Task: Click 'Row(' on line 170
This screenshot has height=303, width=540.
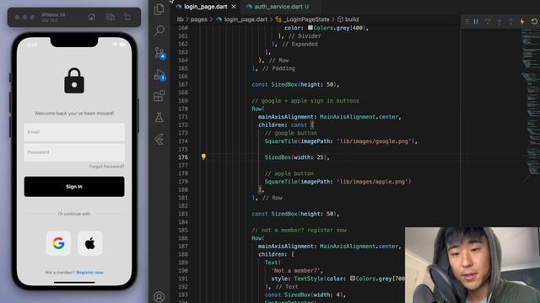Action: pyautogui.click(x=258, y=109)
